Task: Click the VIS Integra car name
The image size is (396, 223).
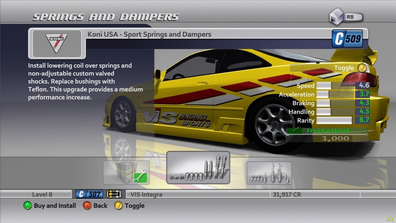Action: [146, 195]
